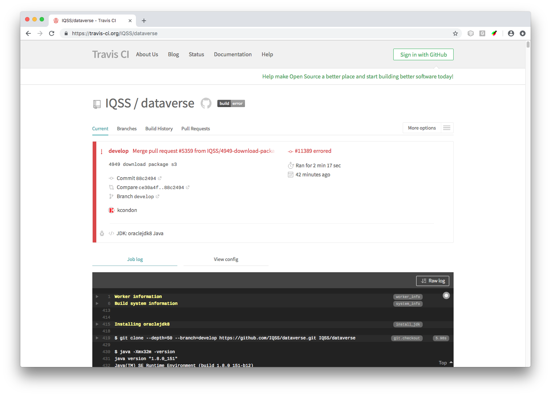Screen dimensions: 551x396
Task: Click the Linux penguin OS icon
Action: point(102,233)
